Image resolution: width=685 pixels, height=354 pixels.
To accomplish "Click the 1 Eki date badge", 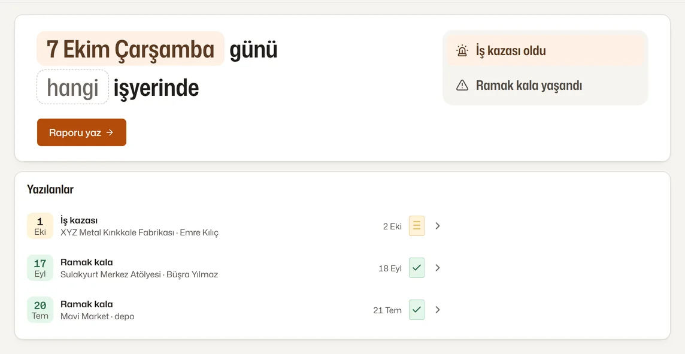I will tap(40, 226).
